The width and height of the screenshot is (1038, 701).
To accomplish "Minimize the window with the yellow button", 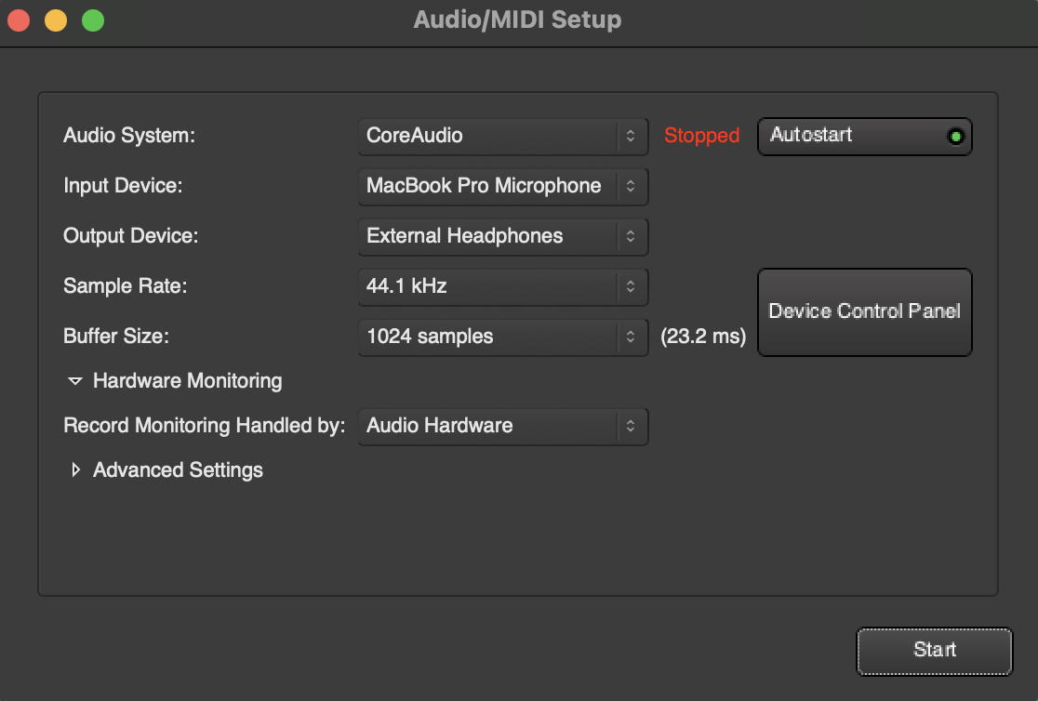I will 56,20.
